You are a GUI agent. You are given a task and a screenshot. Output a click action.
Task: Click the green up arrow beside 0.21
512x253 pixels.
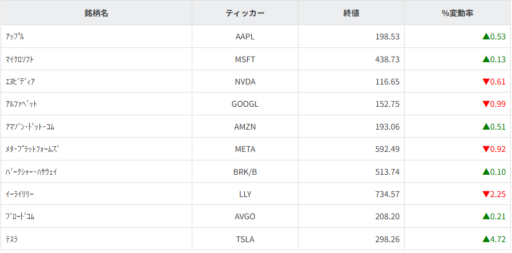(x=486, y=216)
